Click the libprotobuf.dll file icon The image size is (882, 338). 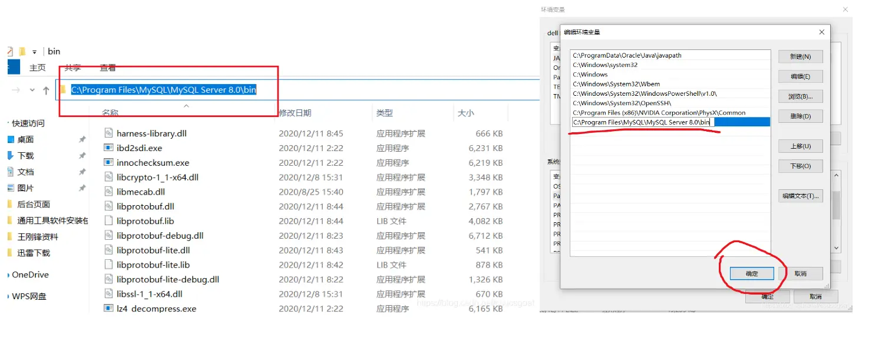coord(108,206)
